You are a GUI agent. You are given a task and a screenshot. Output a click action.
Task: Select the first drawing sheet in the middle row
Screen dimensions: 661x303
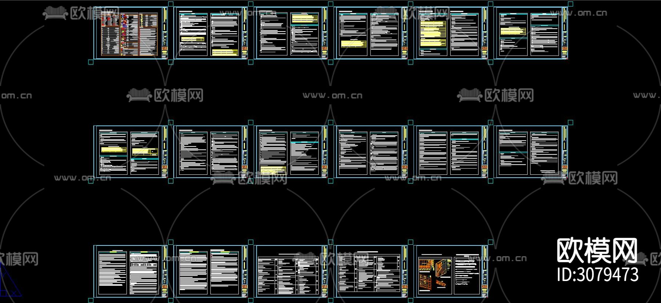click(131, 152)
